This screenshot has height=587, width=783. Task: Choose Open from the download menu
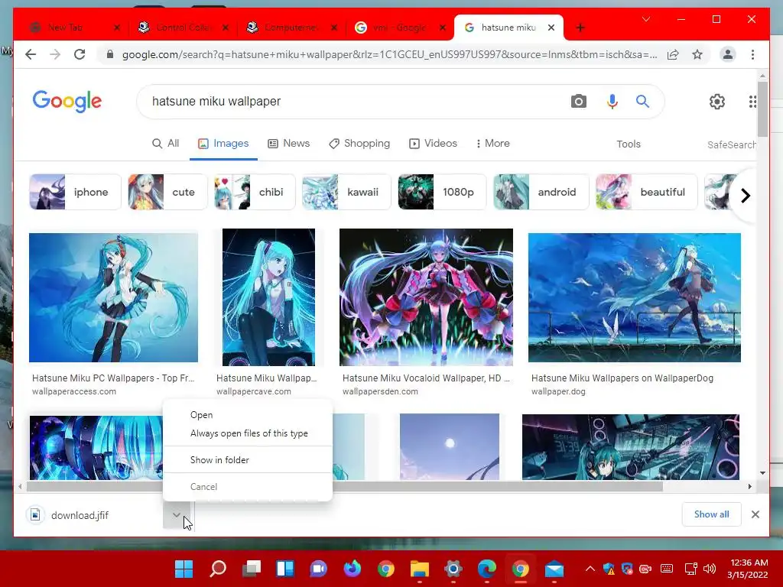[247, 415]
